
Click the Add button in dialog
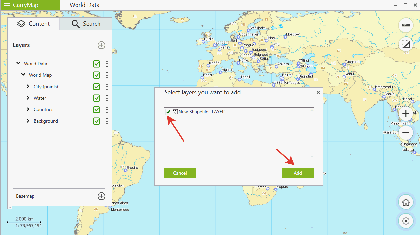[298, 173]
